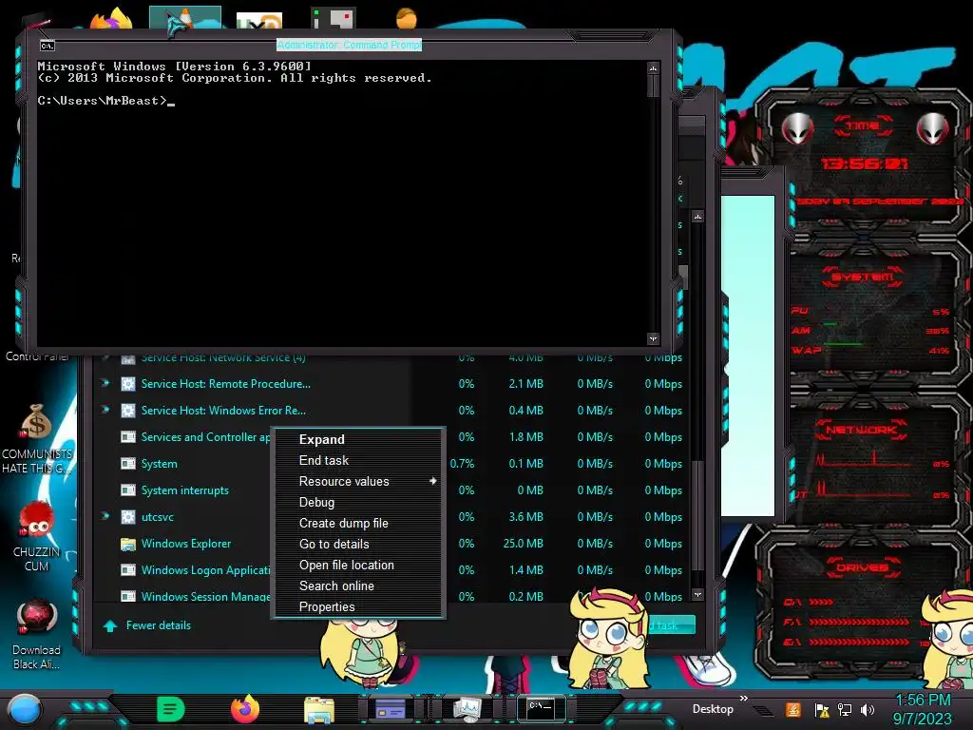Click the Command Prompt title bar icon
The height and width of the screenshot is (730, 973).
[48, 46]
